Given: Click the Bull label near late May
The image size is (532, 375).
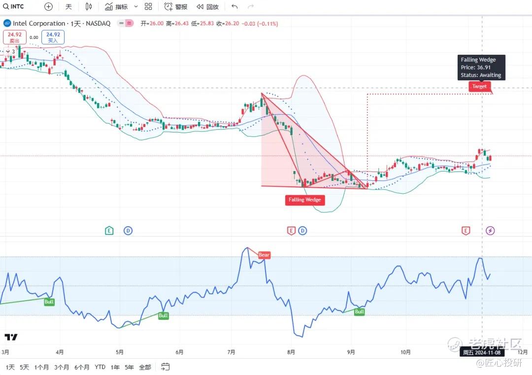Looking at the screenshot, I should click(x=163, y=315).
